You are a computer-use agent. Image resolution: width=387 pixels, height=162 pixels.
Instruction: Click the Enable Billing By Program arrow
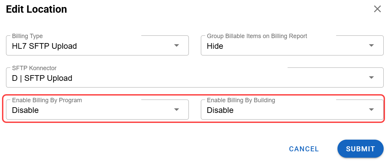(x=177, y=110)
